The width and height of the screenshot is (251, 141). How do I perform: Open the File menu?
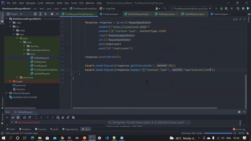tap(9, 3)
